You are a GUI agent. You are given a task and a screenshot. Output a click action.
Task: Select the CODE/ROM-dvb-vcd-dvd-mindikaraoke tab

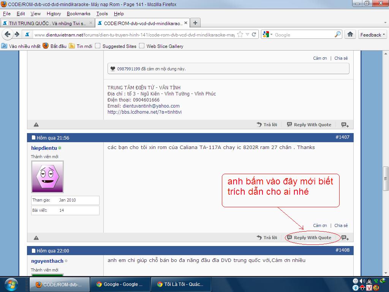(x=142, y=23)
